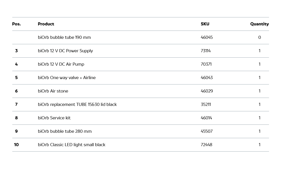Click the biOrb Service kit entry

click(x=54, y=118)
